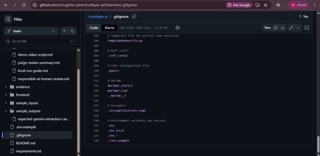
Task: Select the frontend folder
Action: 23,95
